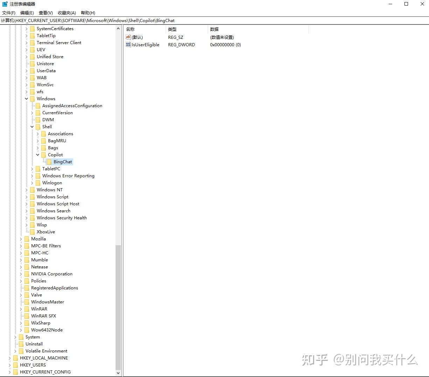Open the 收藏夹(A) menu
This screenshot has width=429, height=377.
67,13
